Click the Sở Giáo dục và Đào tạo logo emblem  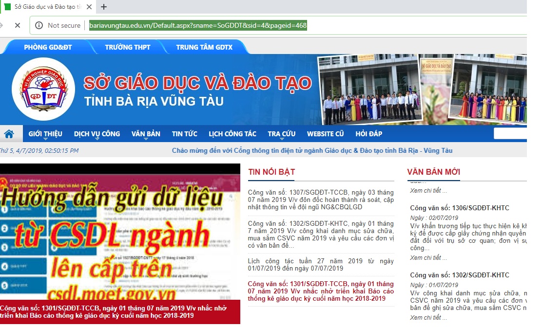[x=44, y=87]
